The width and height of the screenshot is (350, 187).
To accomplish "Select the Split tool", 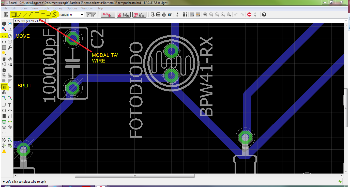I will point(4,87).
